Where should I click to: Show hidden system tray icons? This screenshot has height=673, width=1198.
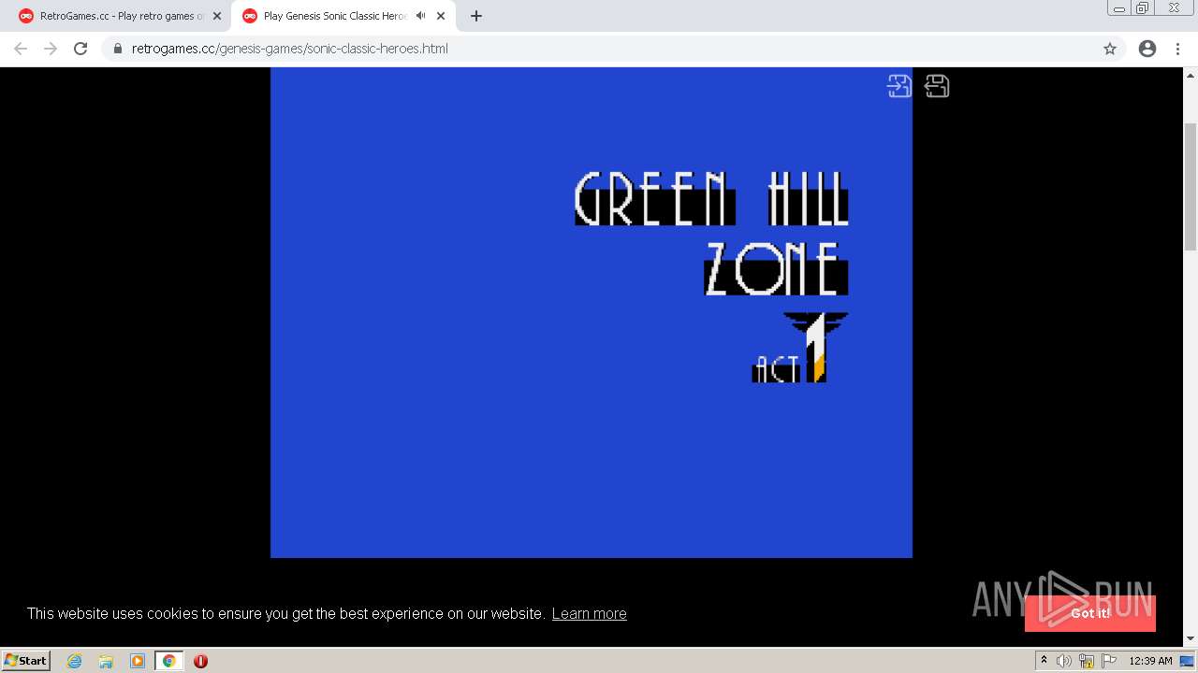(1044, 661)
